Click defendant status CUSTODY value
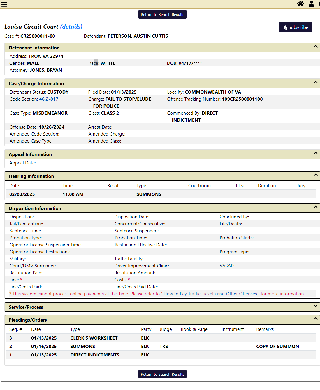The width and height of the screenshot is (320, 390). (x=58, y=92)
